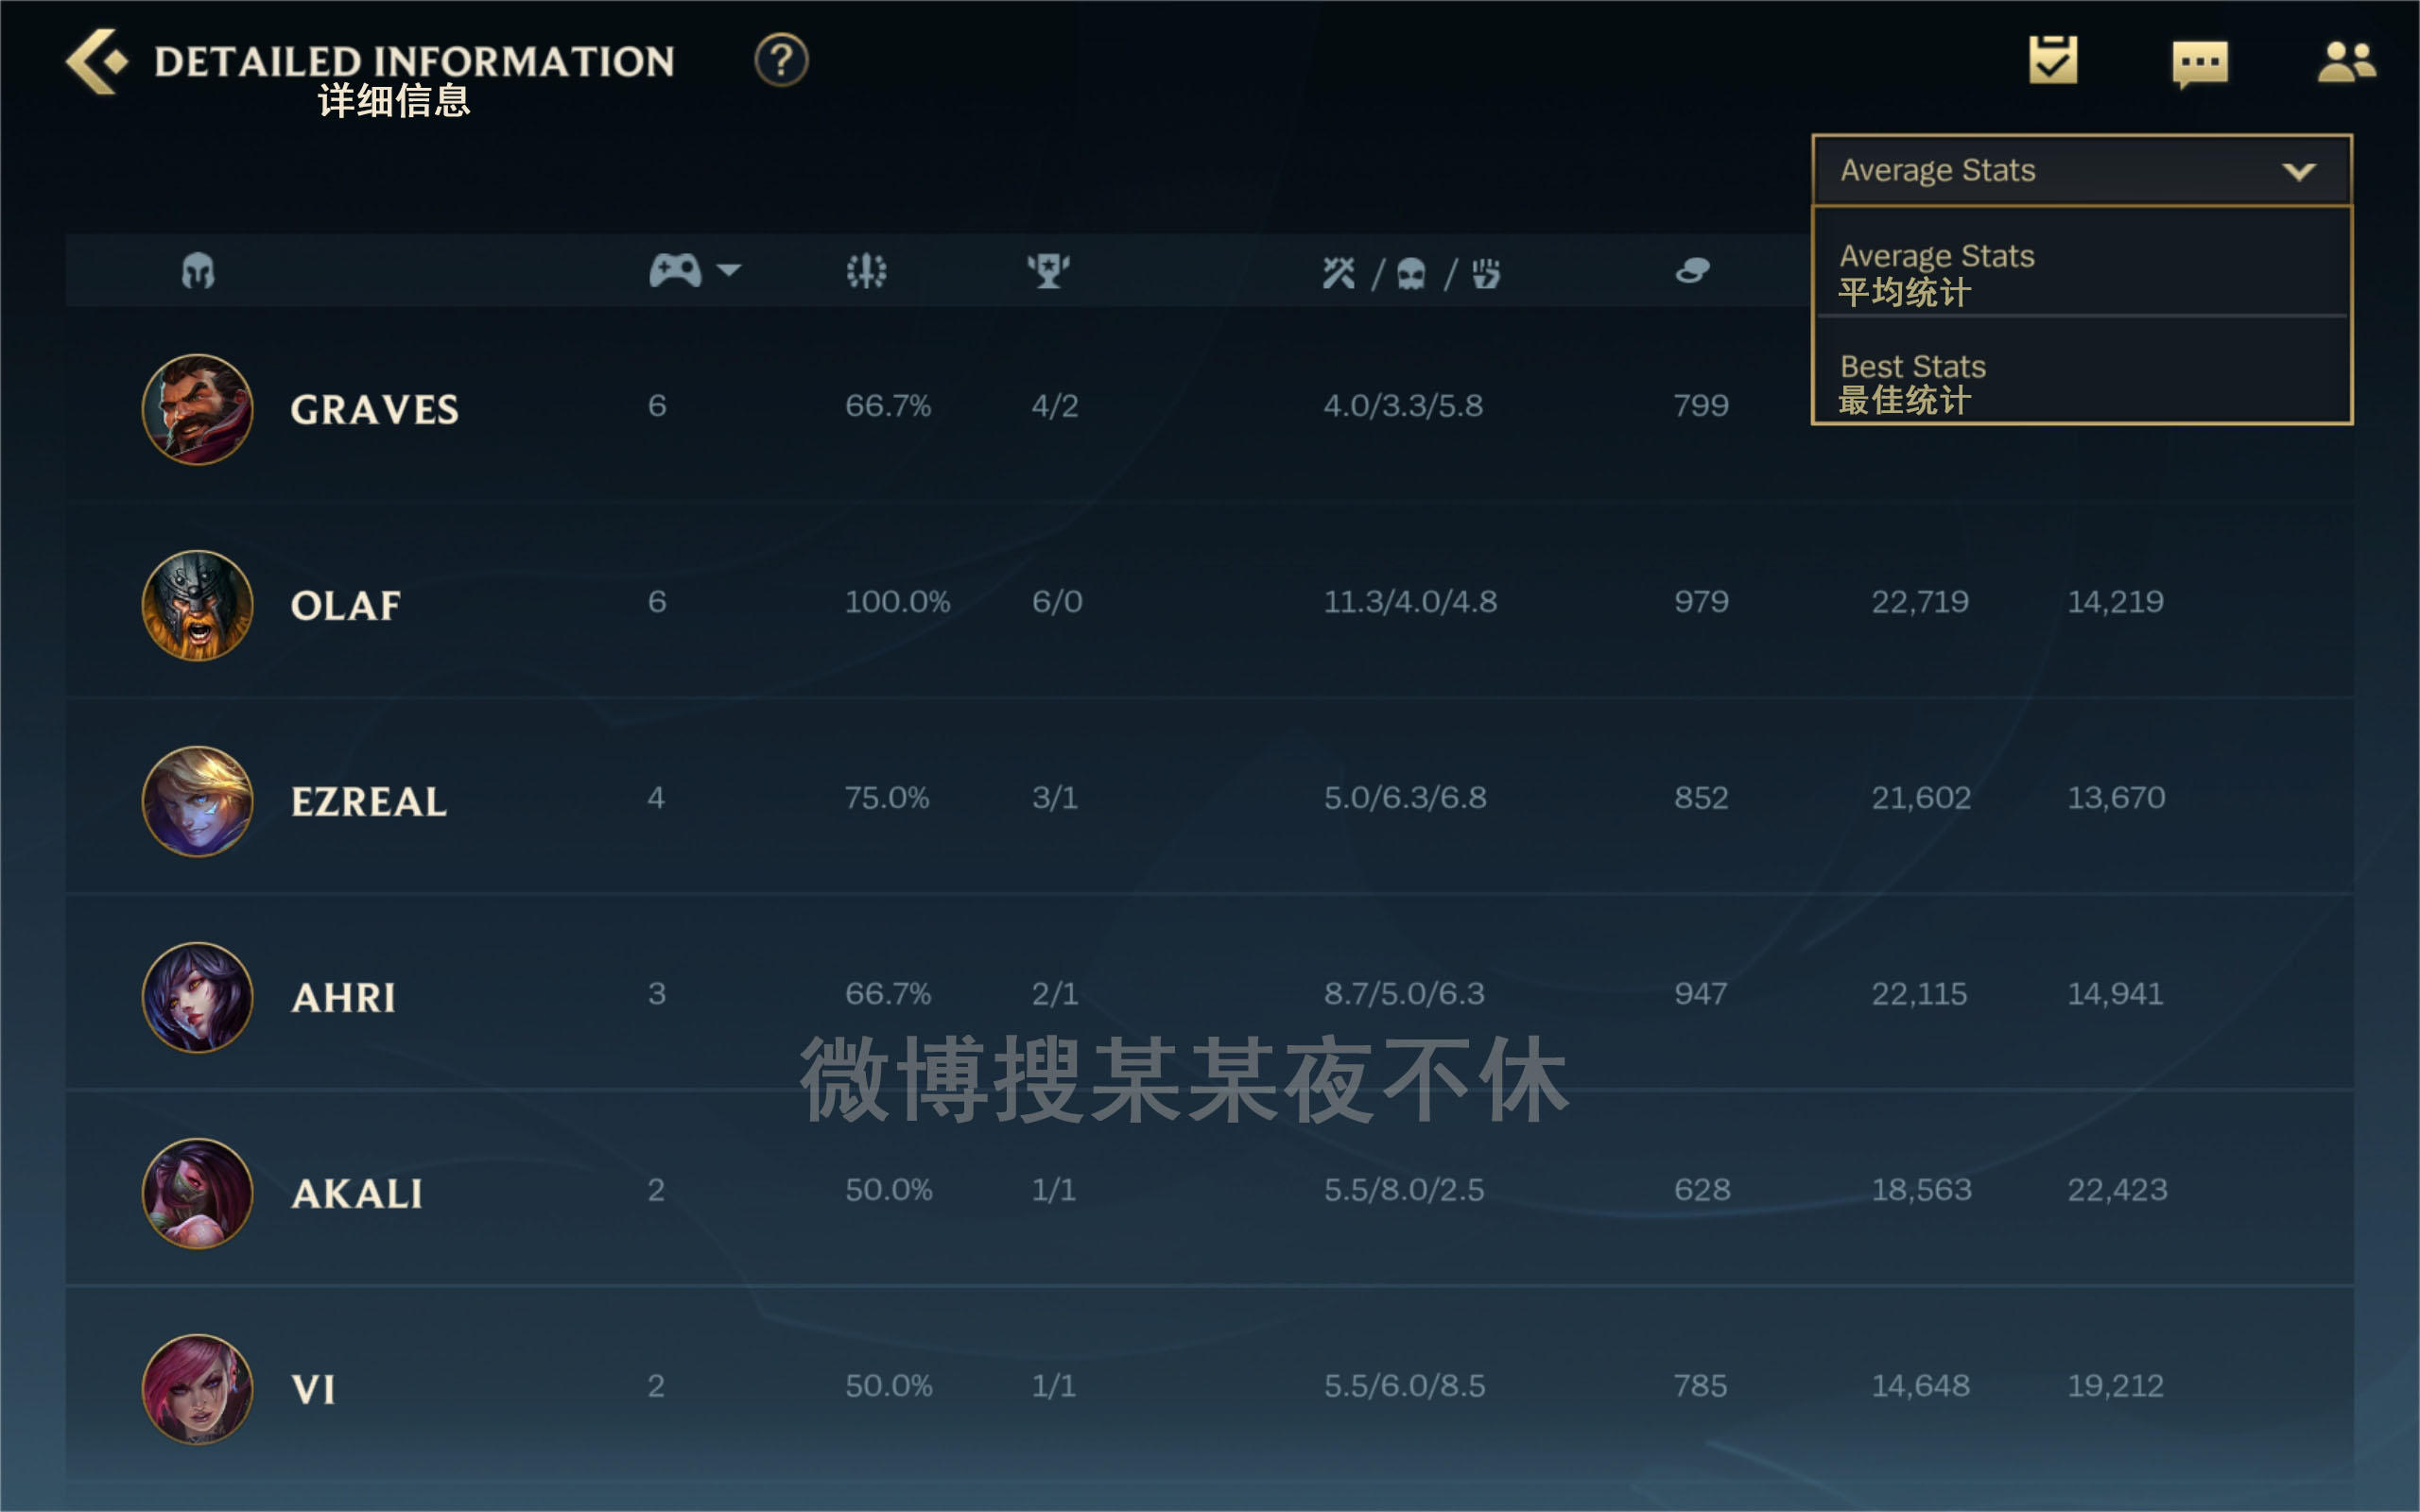Screen dimensions: 2420x1512
Task: Click Graves' 4.0/3.3/5.8 KDA value
Action: (x=1403, y=405)
